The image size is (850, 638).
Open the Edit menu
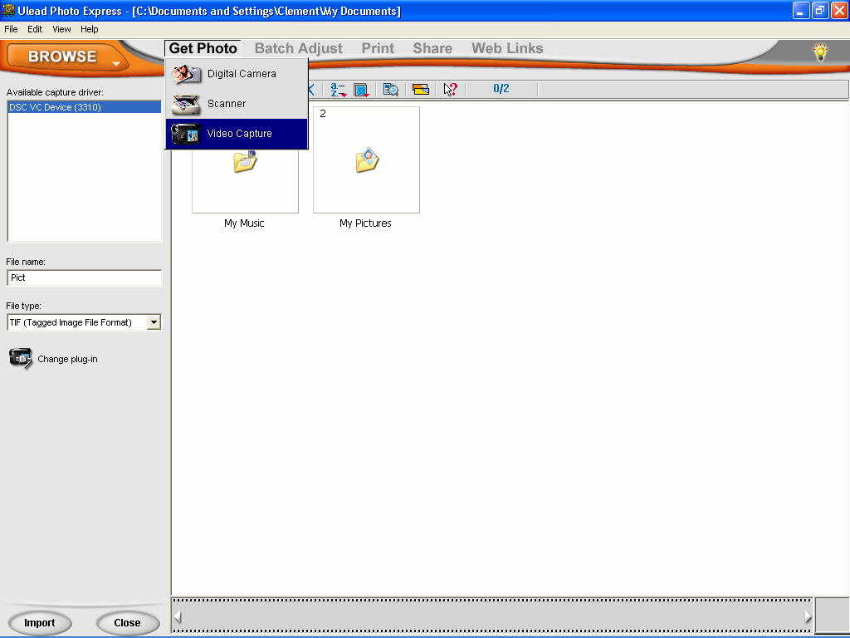(x=35, y=29)
